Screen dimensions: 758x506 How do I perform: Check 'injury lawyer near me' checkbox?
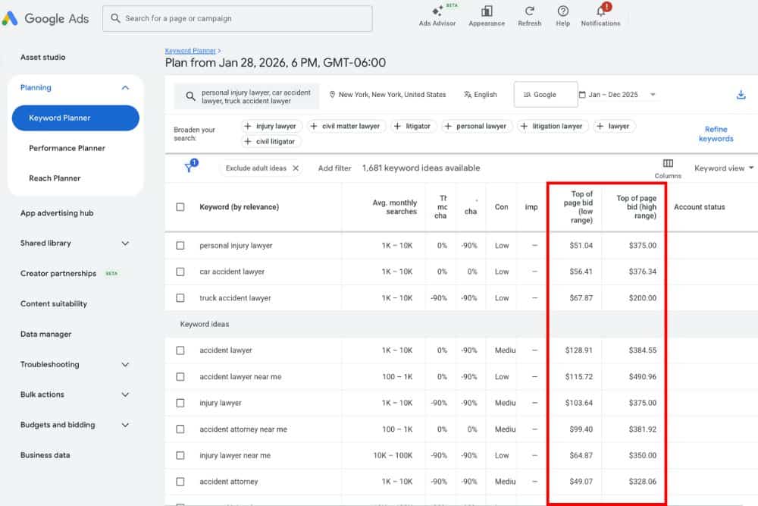(180, 455)
